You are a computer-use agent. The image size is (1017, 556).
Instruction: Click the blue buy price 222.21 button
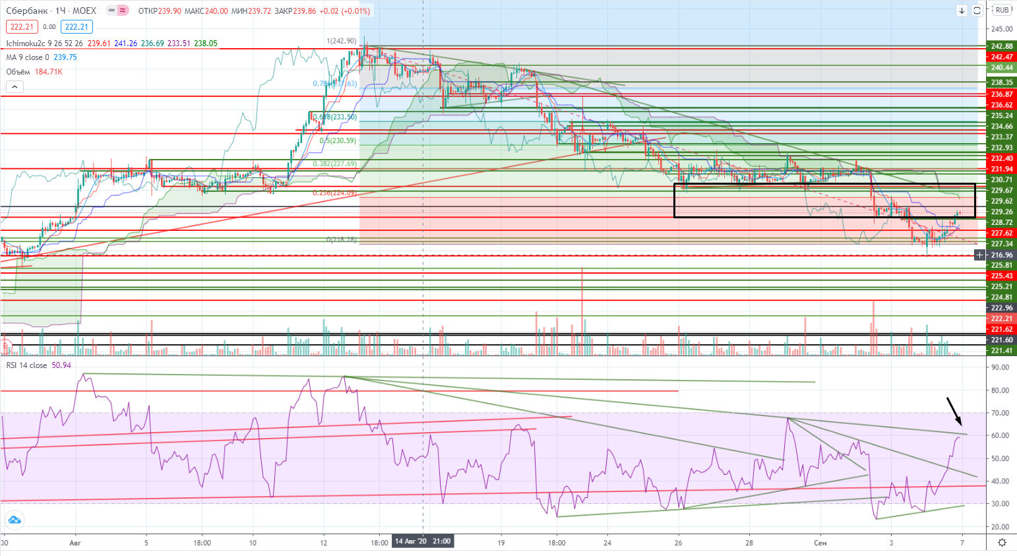click(x=77, y=27)
